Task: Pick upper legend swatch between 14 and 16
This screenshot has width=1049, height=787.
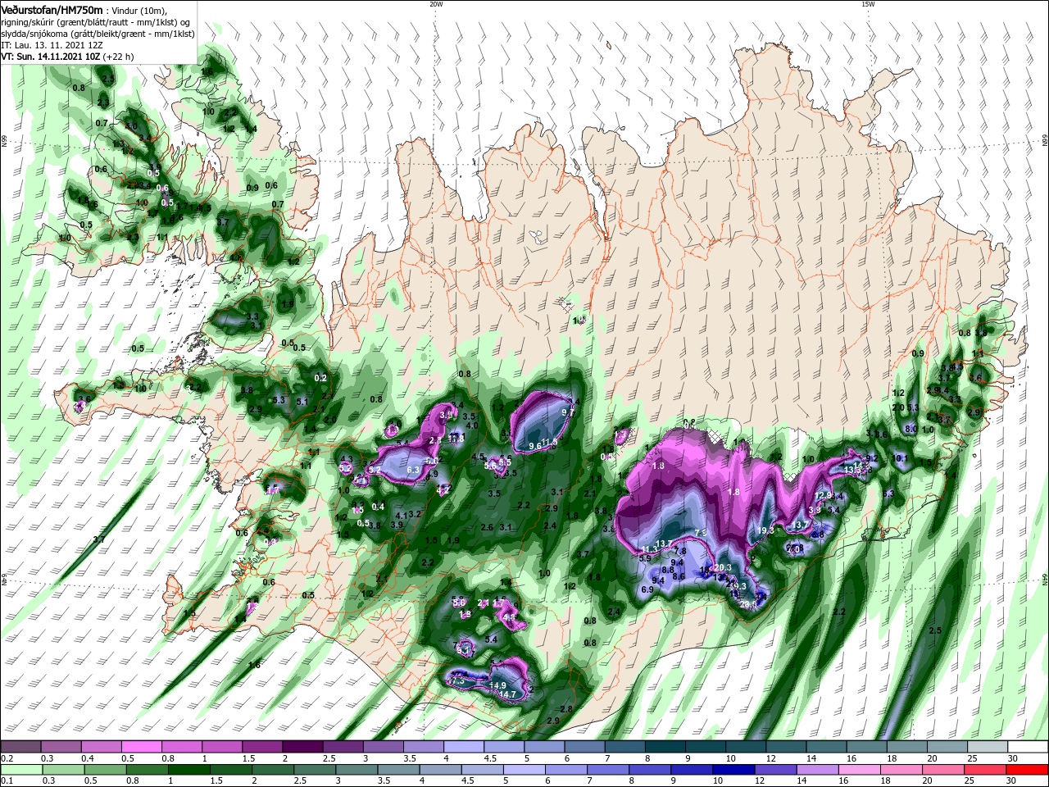Action: coord(824,747)
